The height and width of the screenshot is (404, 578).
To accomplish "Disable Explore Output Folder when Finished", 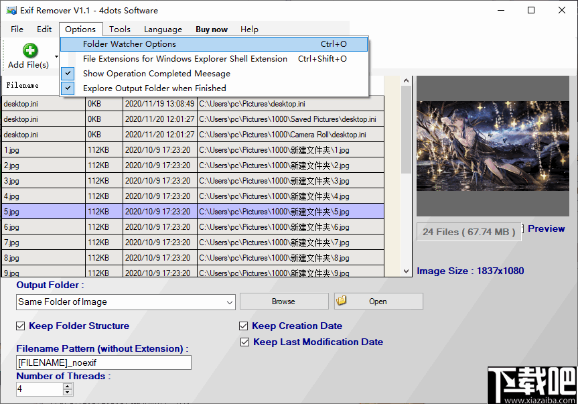I will (68, 88).
